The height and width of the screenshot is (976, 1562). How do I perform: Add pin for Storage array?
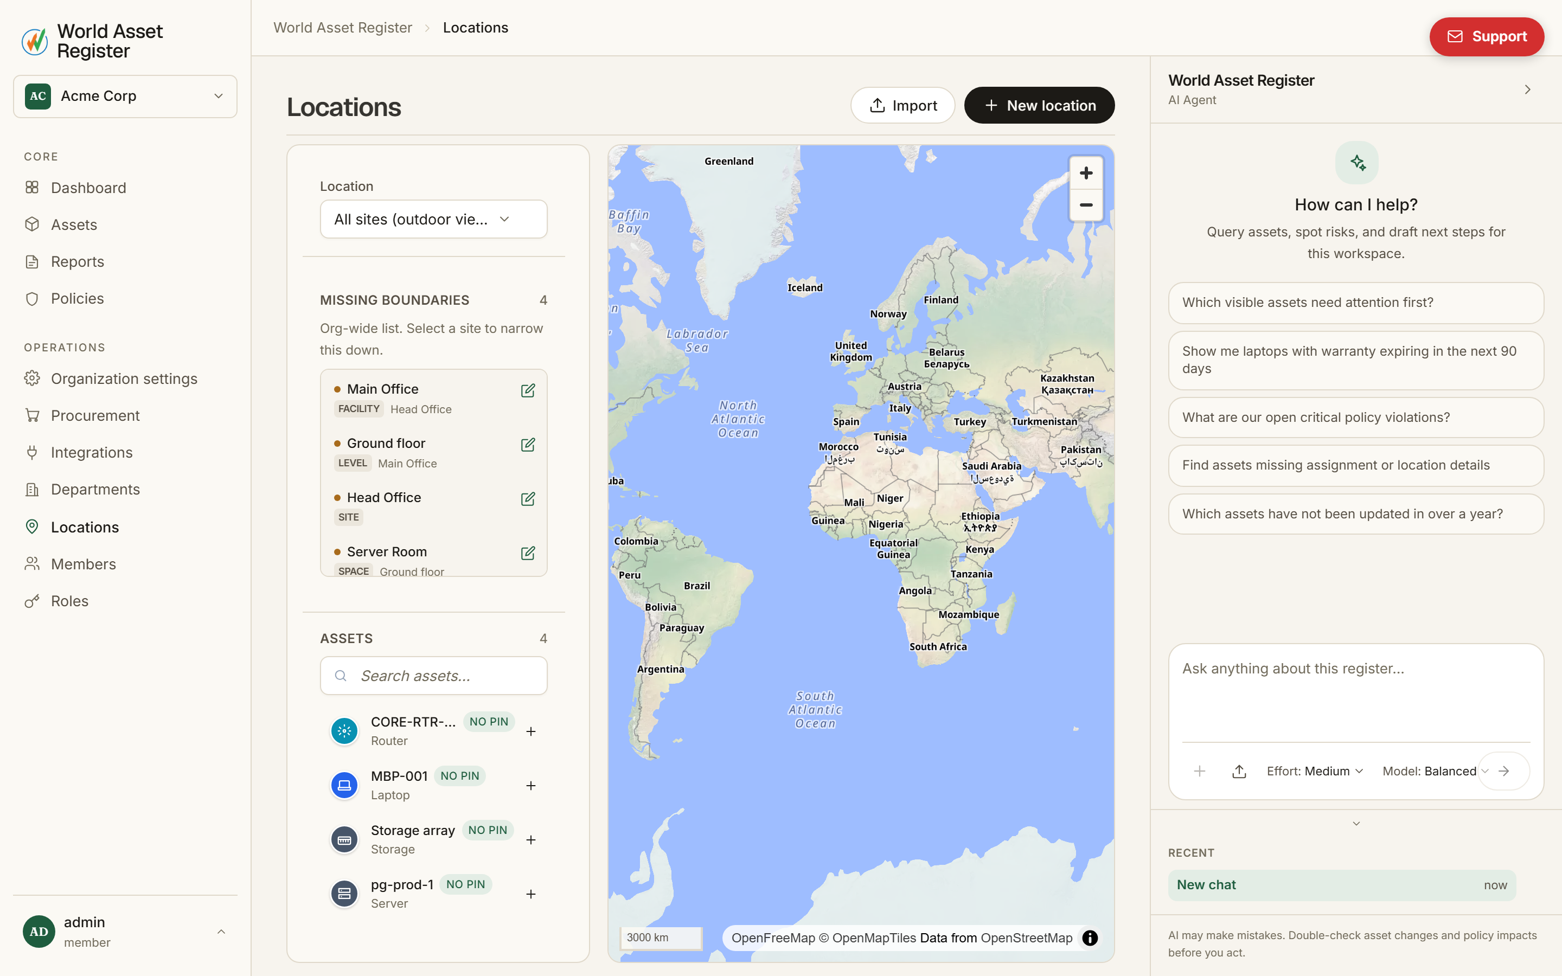click(x=530, y=840)
